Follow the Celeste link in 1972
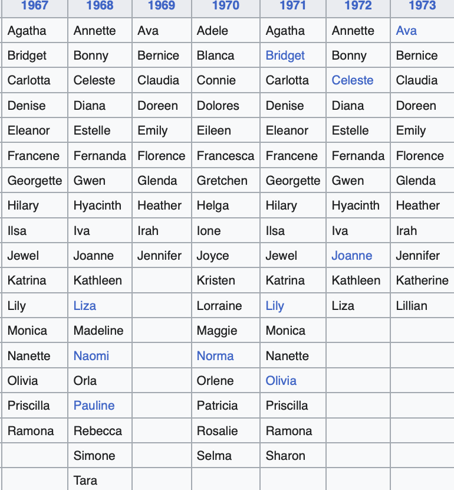The width and height of the screenshot is (454, 490). tap(352, 80)
